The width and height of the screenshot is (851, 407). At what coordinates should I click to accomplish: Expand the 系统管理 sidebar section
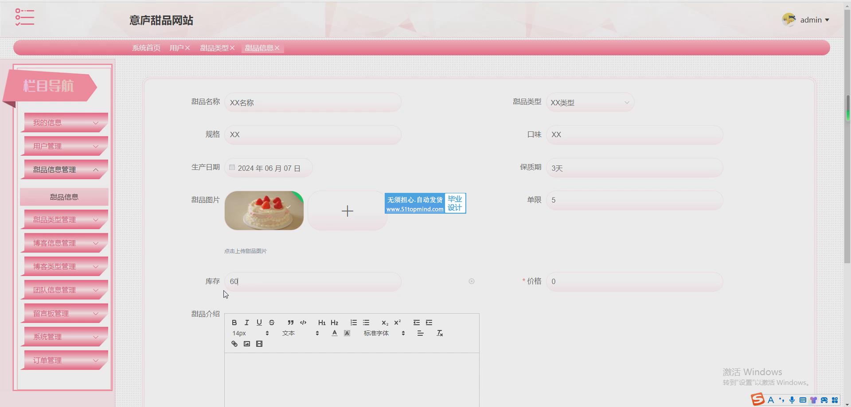point(64,337)
